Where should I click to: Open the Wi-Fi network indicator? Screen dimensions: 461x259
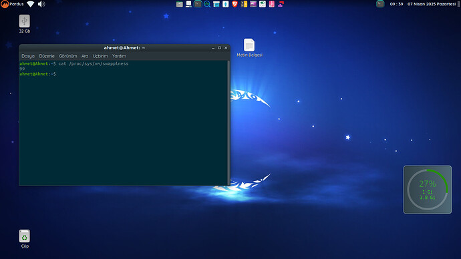(31, 4)
